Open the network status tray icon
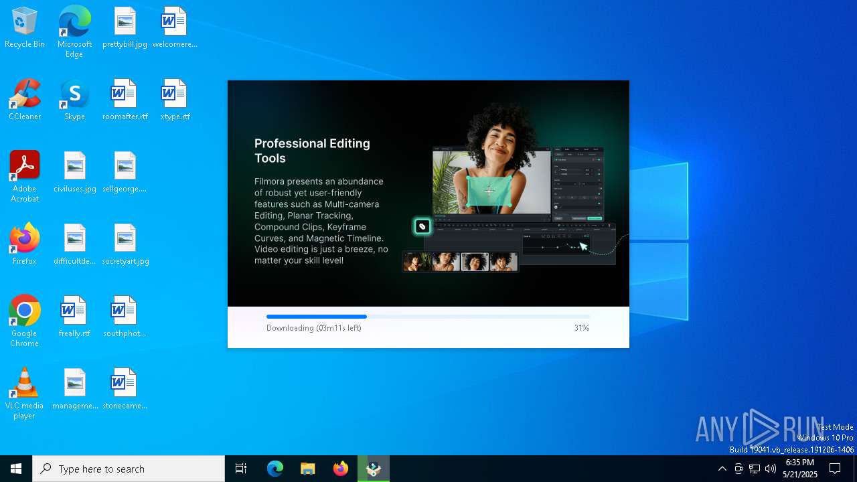Screen dimensions: 857x482 pos(755,469)
